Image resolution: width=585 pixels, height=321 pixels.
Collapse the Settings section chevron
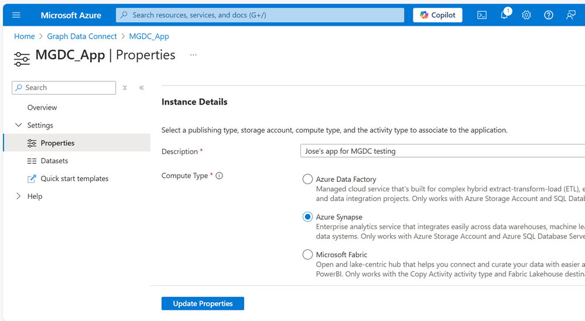[x=18, y=125]
